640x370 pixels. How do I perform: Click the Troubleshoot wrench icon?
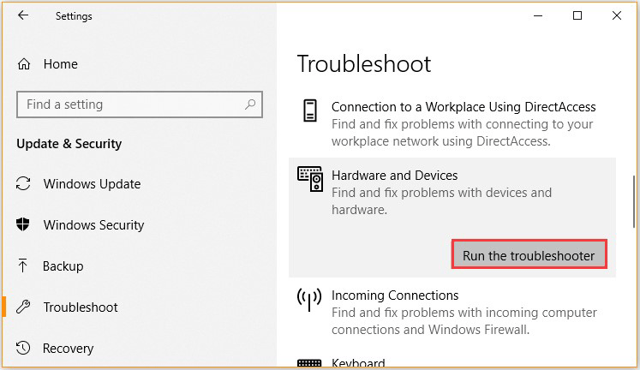(x=25, y=307)
